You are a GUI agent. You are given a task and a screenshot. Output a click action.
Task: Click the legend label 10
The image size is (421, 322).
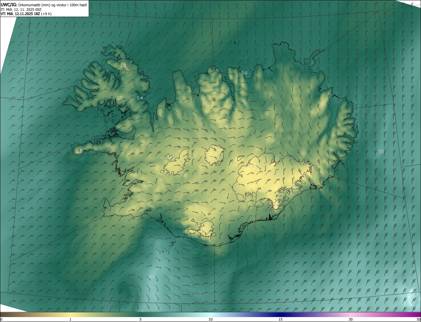pos(210,319)
